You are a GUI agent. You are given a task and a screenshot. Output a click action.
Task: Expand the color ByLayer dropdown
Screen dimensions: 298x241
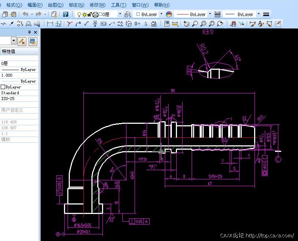coord(162,14)
